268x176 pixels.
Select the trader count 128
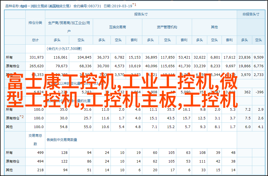click(64, 153)
